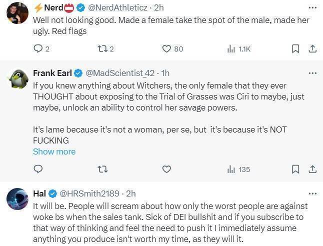This screenshot has width=323, height=246.
Task: Open the @MadScientist_42 profile handle
Action: coord(121,73)
